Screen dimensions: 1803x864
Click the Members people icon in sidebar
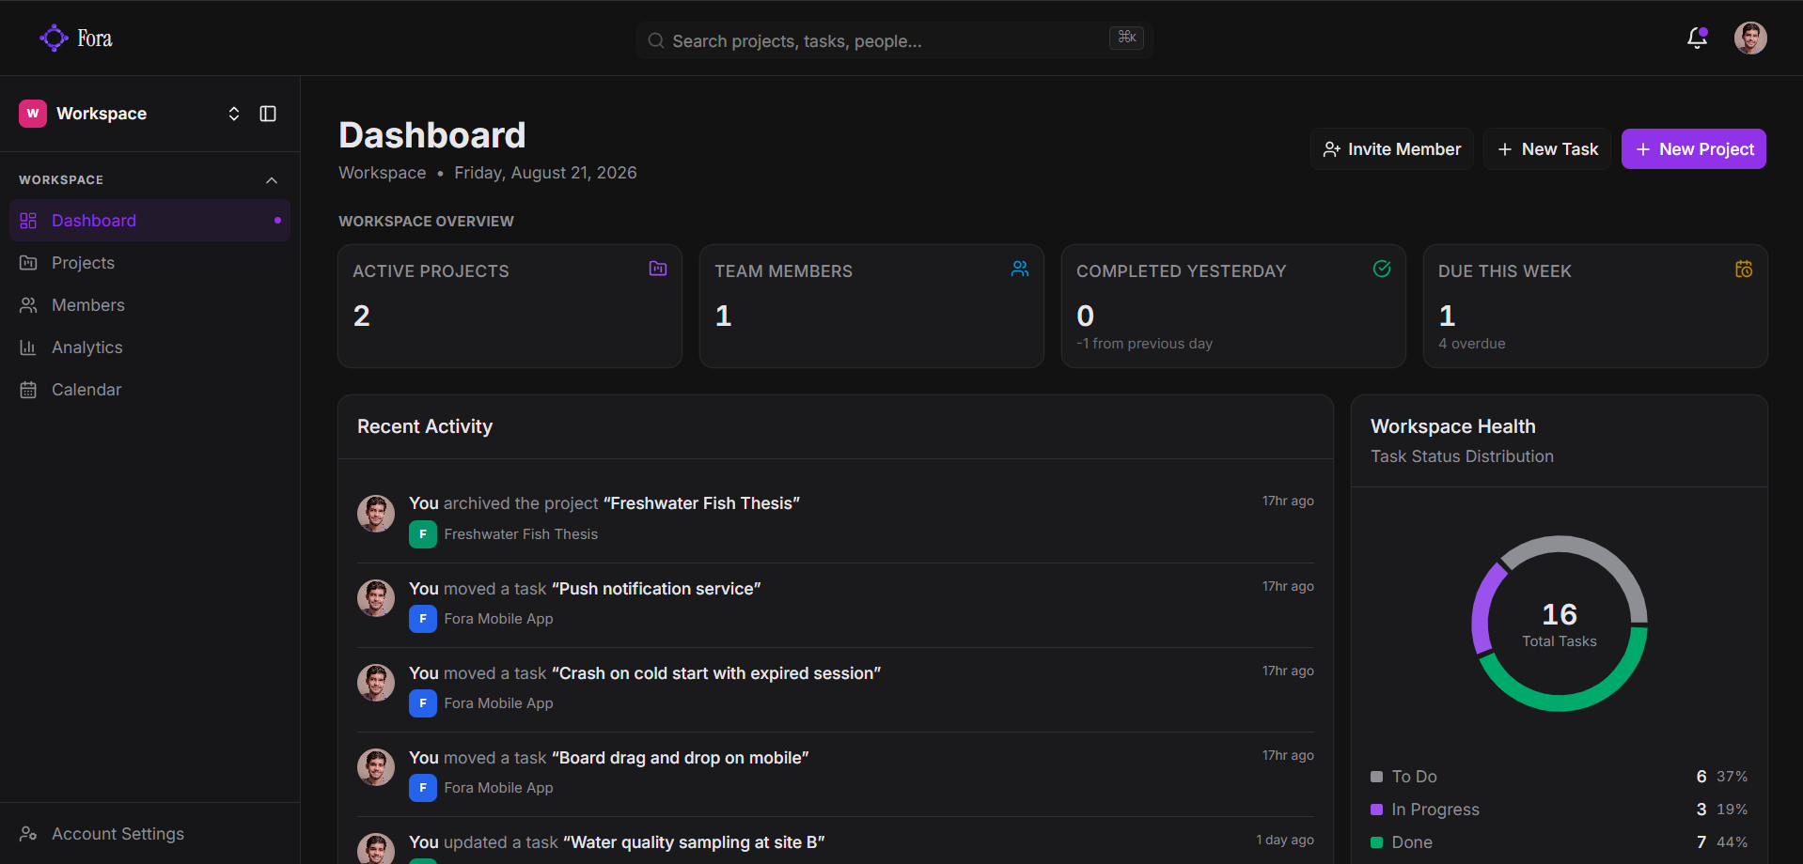[28, 305]
